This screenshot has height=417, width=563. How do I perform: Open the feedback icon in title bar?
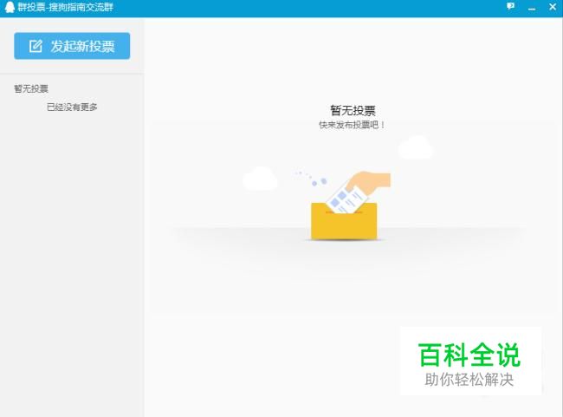point(510,6)
